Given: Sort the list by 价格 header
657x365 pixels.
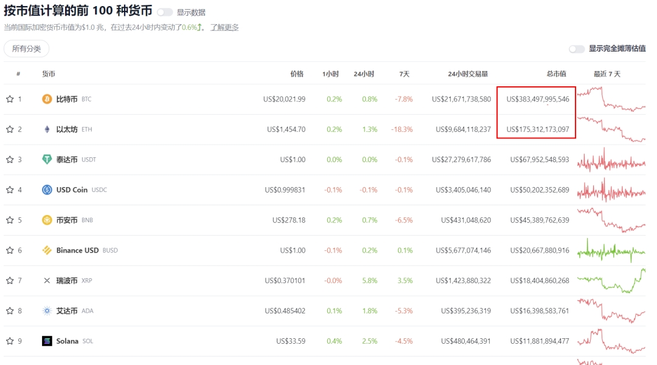Looking at the screenshot, I should click(296, 74).
